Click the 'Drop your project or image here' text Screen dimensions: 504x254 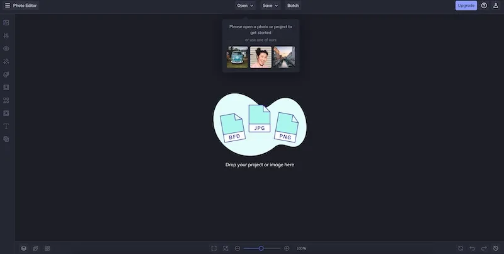[x=260, y=165]
